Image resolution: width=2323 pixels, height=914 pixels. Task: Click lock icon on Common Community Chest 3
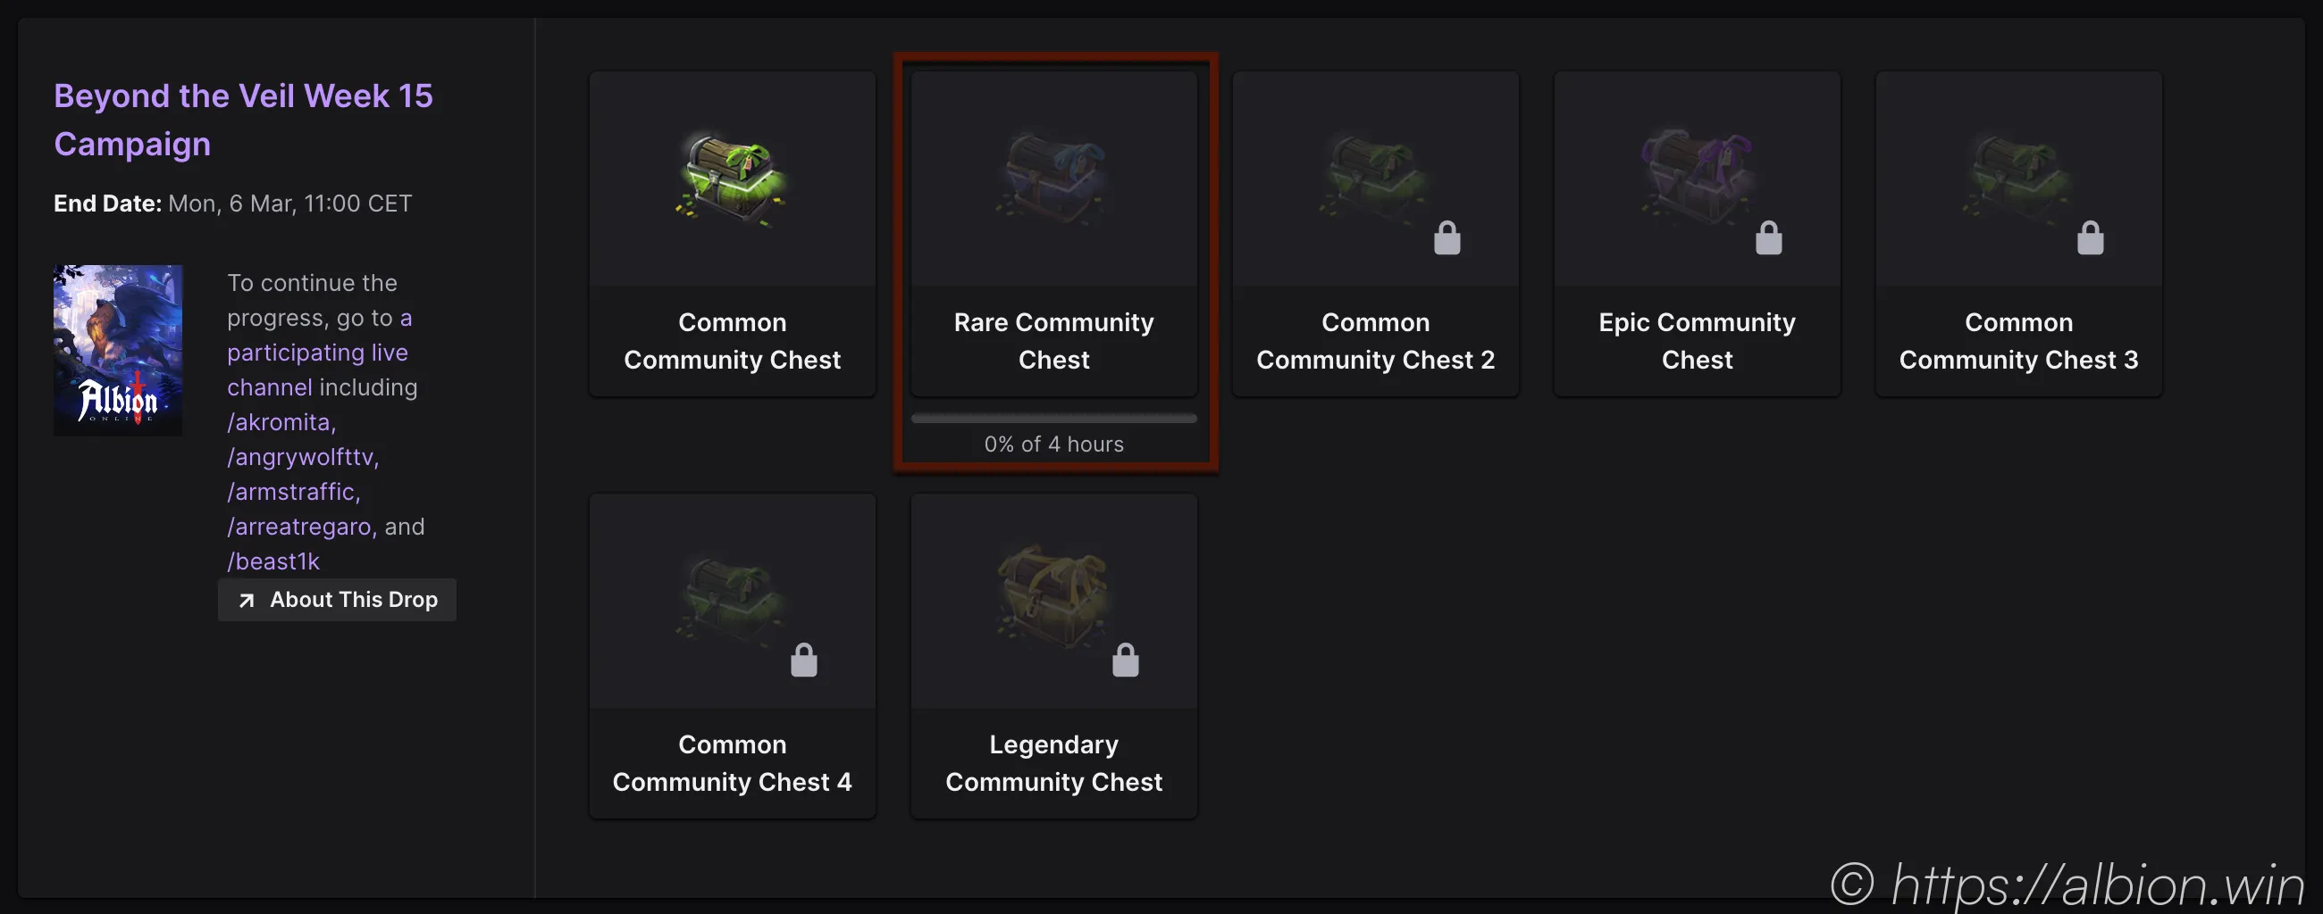click(x=2090, y=238)
